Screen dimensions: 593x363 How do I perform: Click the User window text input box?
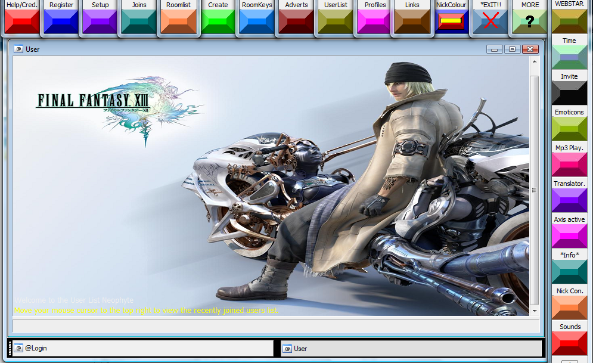pyautogui.click(x=276, y=326)
